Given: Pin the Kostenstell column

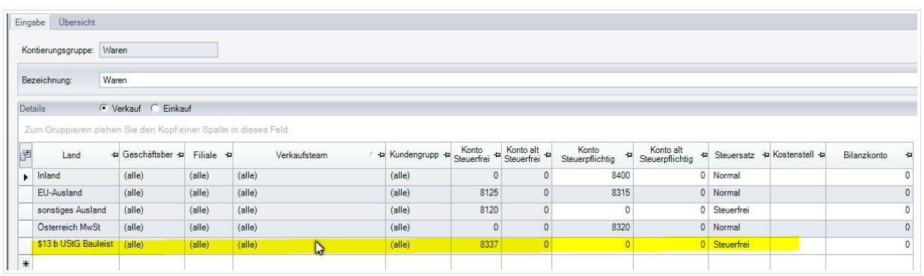Looking at the screenshot, I should (x=821, y=155).
